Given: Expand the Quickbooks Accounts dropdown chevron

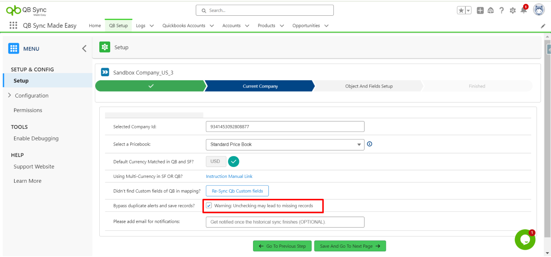Looking at the screenshot, I should [x=212, y=26].
